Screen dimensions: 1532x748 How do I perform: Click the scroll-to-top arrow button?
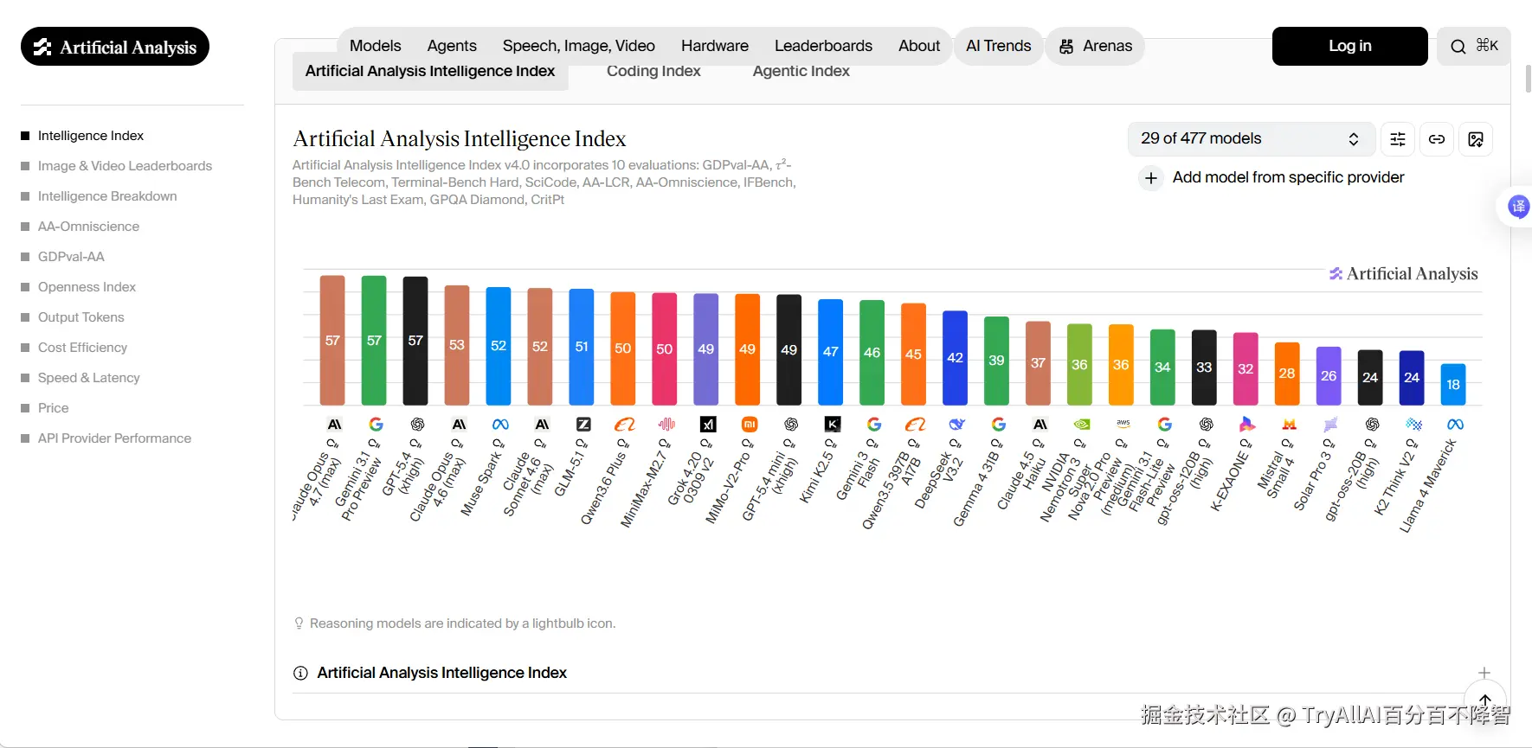[x=1485, y=700]
